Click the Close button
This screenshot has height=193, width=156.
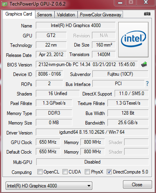tap(137, 185)
